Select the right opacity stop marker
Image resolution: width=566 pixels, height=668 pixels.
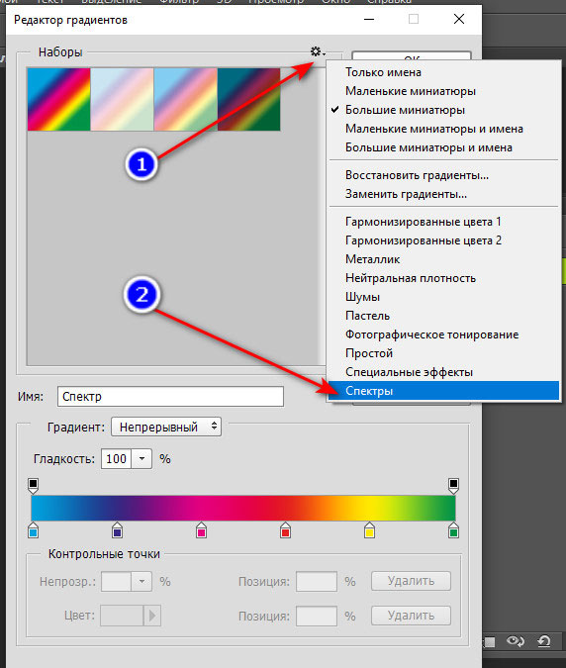point(453,486)
